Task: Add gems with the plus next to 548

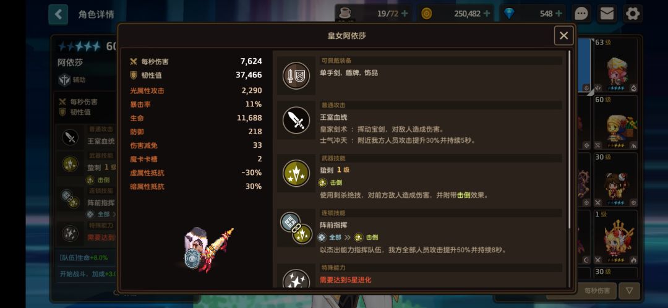Action: [558, 14]
